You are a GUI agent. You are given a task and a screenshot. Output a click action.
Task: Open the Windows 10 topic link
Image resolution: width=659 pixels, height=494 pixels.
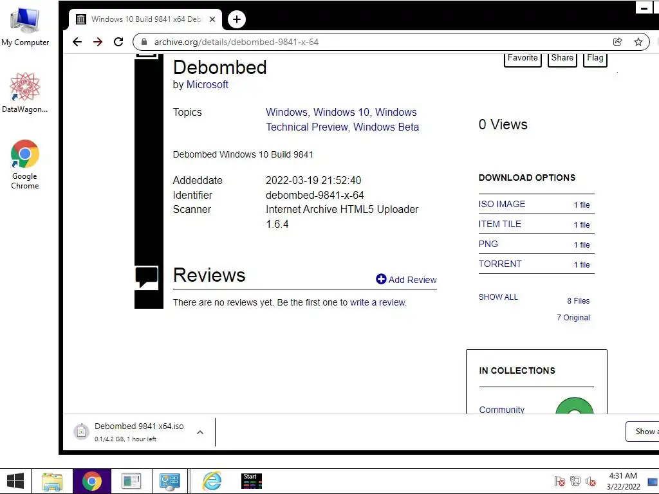(341, 112)
